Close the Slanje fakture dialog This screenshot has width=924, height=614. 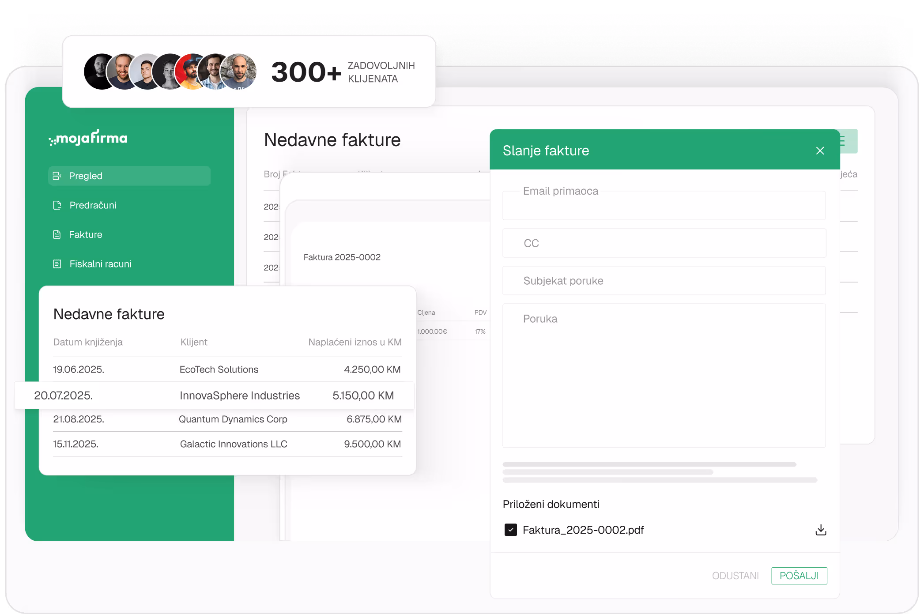(820, 151)
